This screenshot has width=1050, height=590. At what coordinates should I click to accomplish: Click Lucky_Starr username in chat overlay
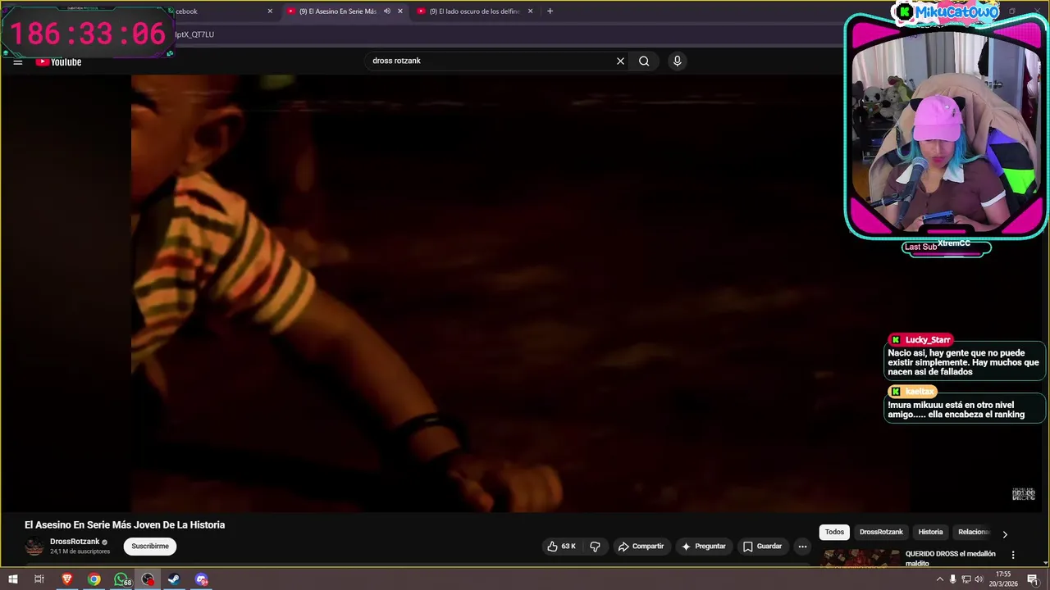tap(928, 340)
